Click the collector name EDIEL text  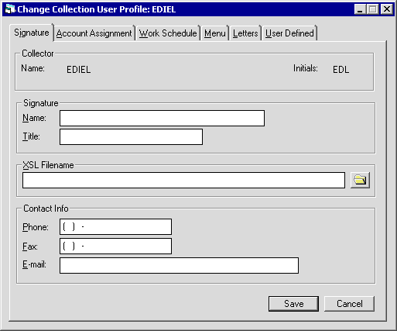pos(79,70)
